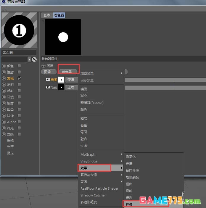Screen dimensions: 206x208
Task: Enable the 法线 channel checkbox
Action: click(19, 116)
